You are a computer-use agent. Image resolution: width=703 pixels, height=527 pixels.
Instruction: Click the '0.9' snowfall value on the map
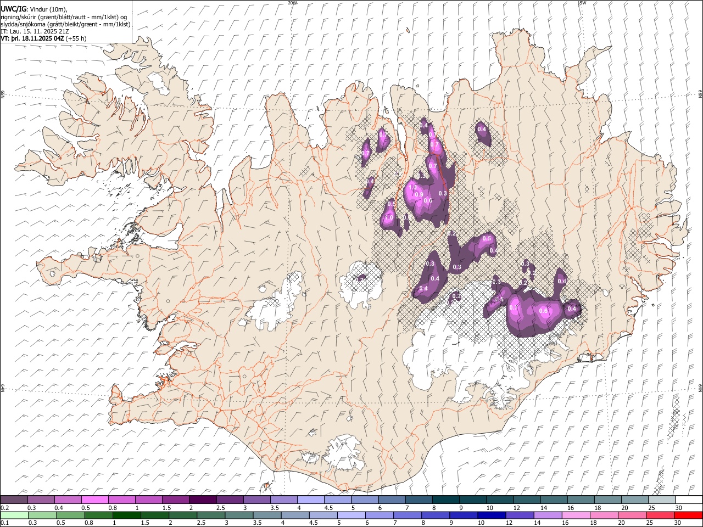tap(419, 195)
